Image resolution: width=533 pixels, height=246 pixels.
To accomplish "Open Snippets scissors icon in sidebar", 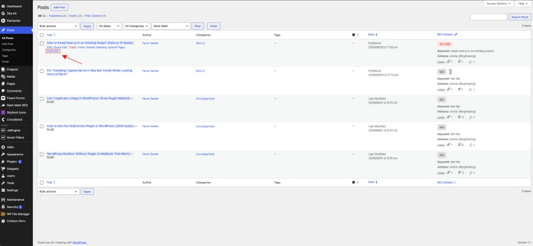I will pyautogui.click(x=3, y=169).
